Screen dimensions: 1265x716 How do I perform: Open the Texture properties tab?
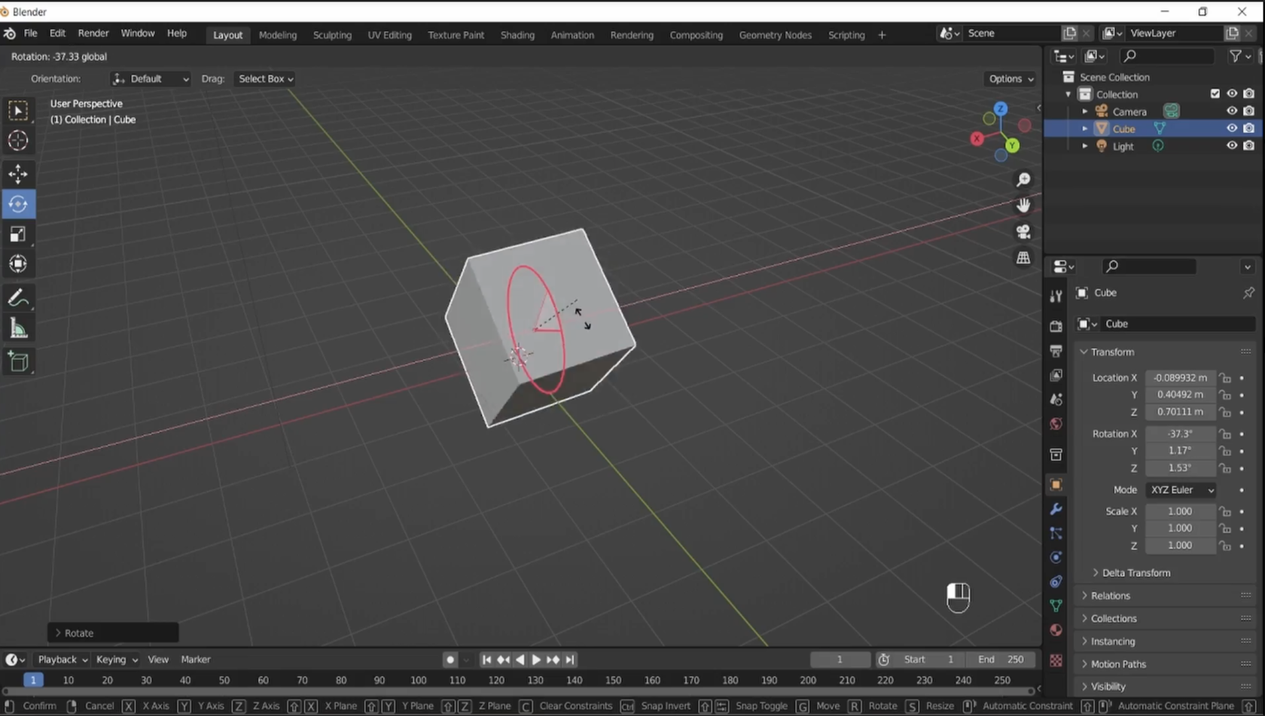tap(1056, 660)
